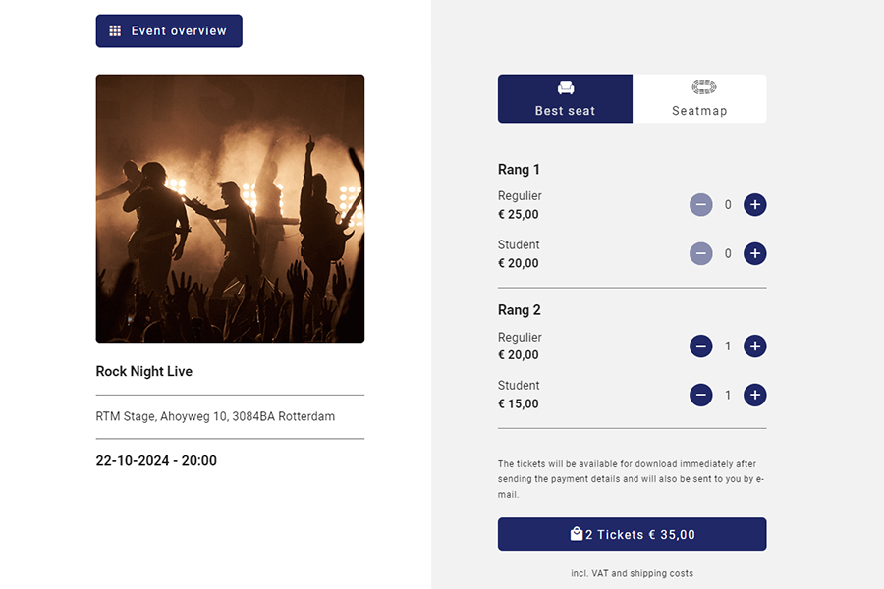The image size is (884, 589).
Task: Decrease Rang 2 Regulier ticket count
Action: click(x=700, y=347)
